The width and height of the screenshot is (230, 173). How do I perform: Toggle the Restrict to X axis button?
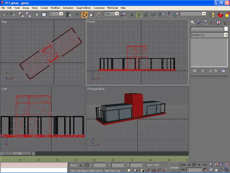pyautogui.click(x=132, y=14)
